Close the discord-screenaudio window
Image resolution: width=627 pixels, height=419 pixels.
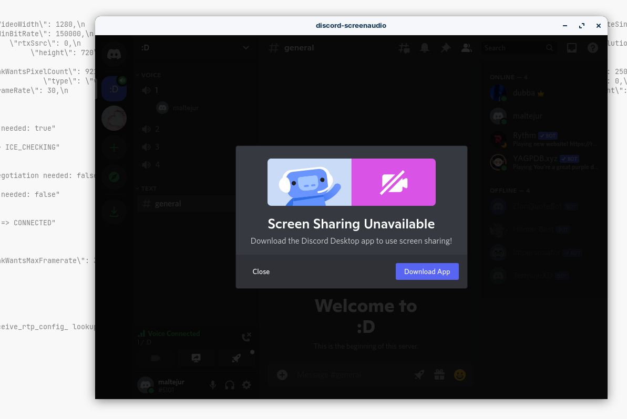pos(599,26)
